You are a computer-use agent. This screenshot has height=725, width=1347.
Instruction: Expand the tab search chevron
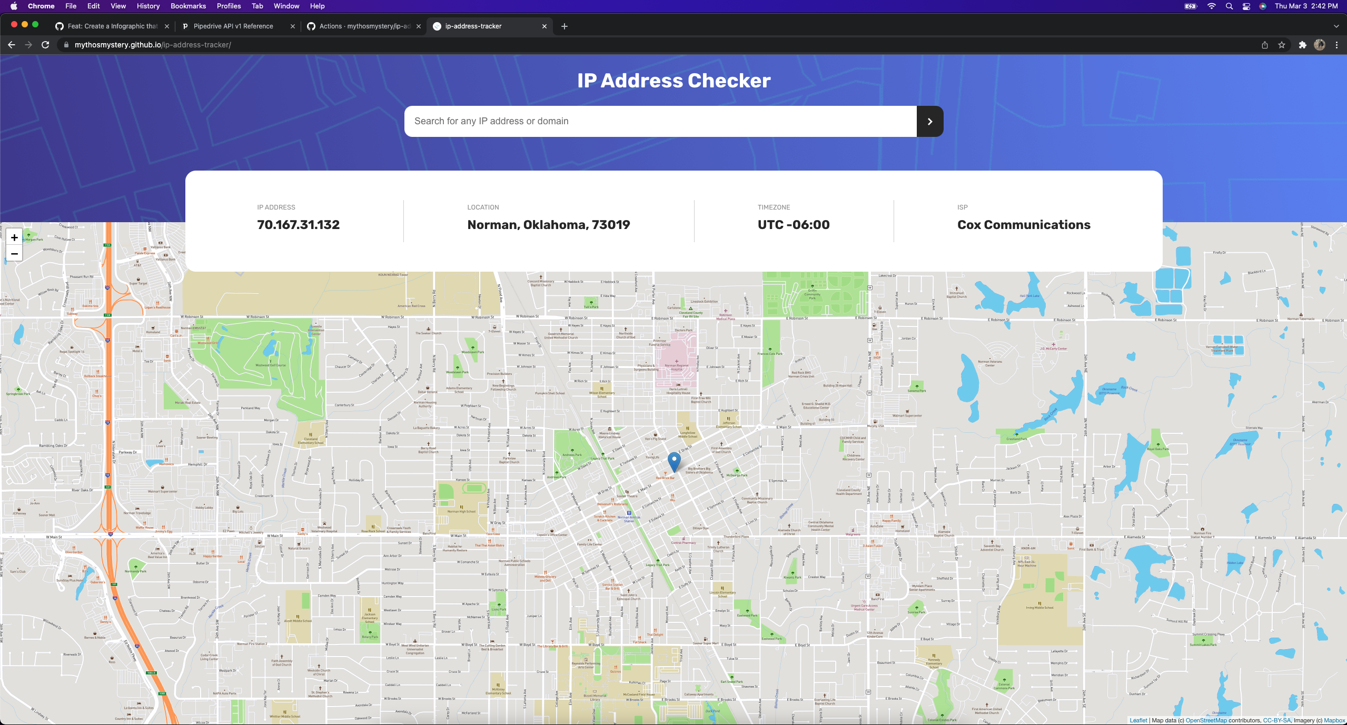[x=1336, y=26]
